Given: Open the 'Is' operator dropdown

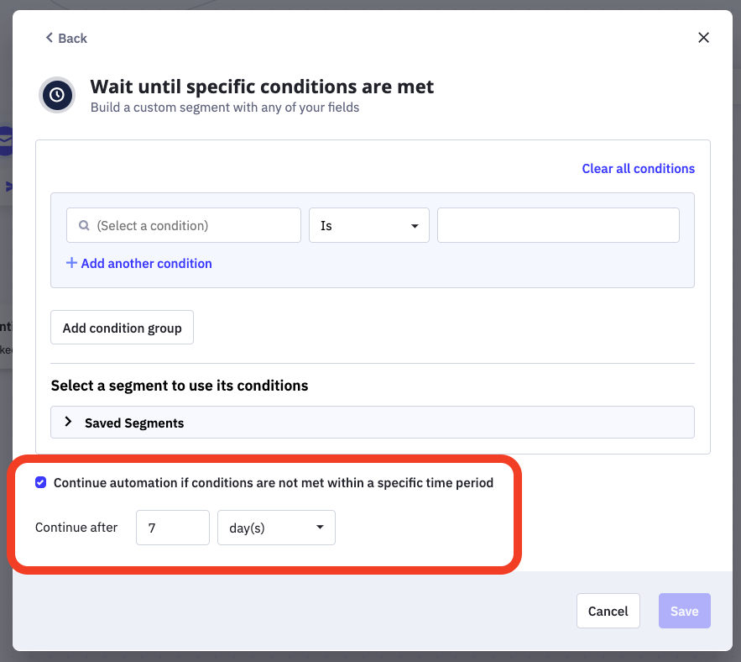Looking at the screenshot, I should [369, 226].
